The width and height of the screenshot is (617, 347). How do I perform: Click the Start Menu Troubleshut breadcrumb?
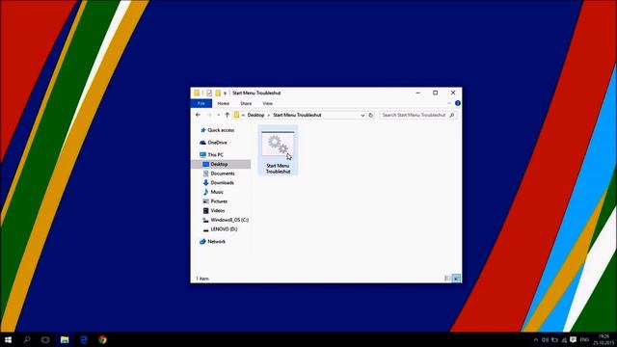click(x=297, y=115)
